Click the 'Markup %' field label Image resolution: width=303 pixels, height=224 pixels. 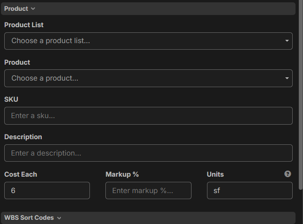[x=122, y=174]
